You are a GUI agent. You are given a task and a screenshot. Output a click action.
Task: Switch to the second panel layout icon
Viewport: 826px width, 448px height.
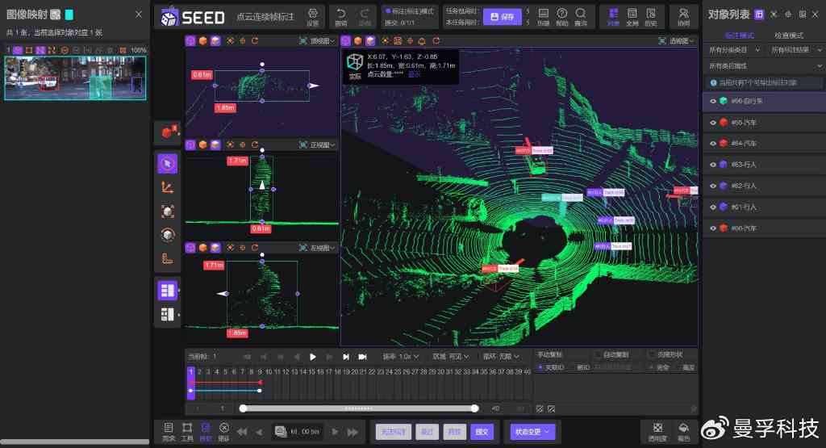tap(168, 315)
